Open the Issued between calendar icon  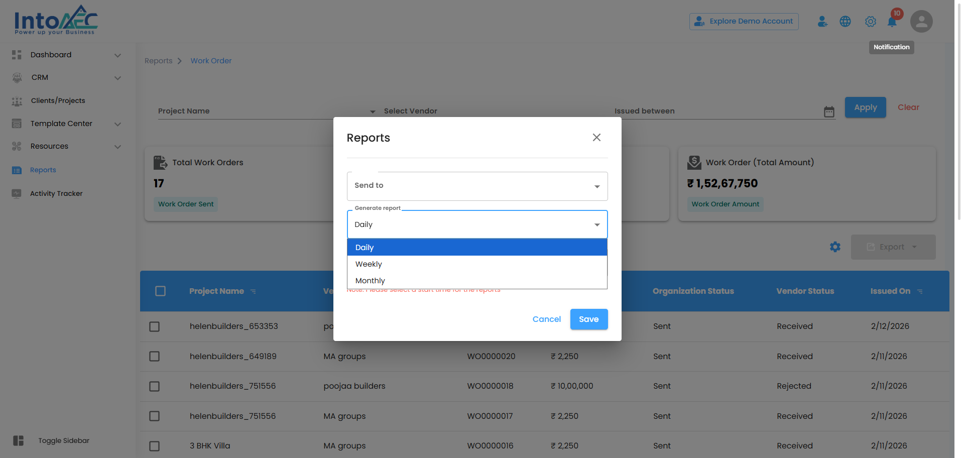(829, 111)
